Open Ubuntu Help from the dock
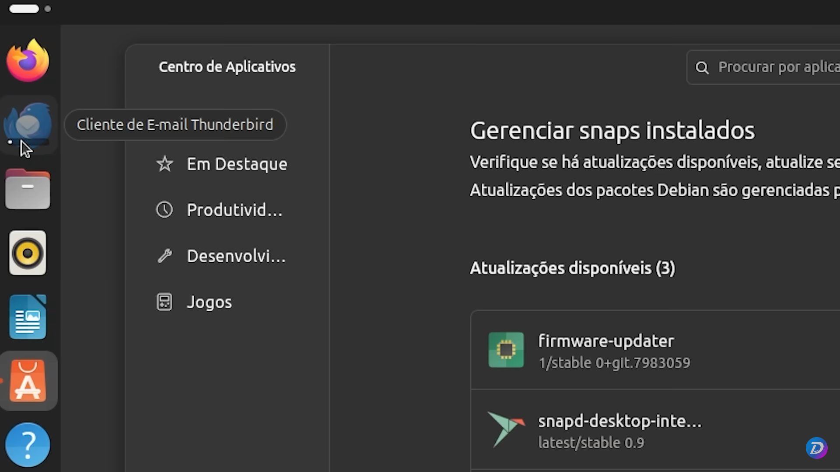The height and width of the screenshot is (472, 840). click(28, 444)
